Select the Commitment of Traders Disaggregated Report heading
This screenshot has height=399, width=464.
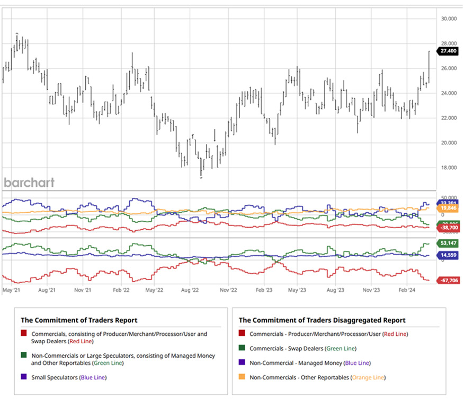click(x=322, y=320)
